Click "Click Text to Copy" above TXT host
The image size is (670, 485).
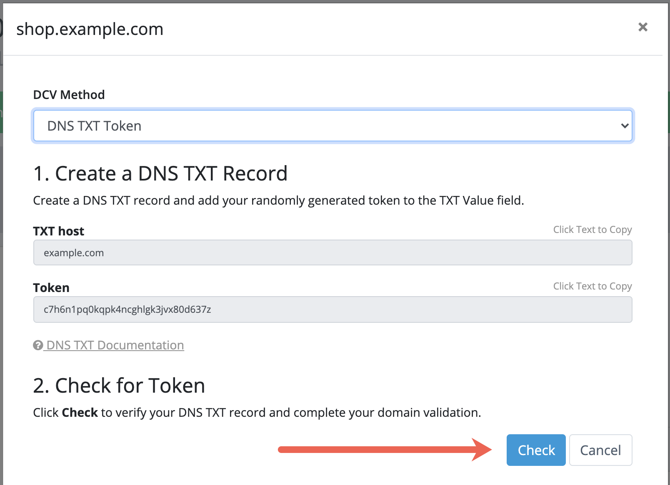592,230
